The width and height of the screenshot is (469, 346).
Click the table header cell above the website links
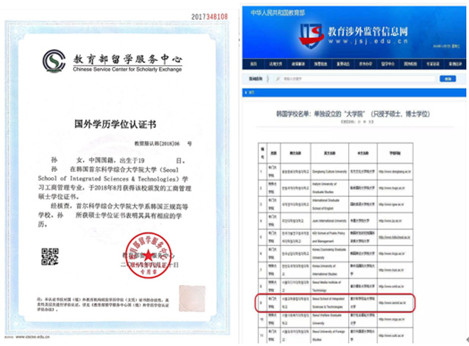[x=395, y=153]
